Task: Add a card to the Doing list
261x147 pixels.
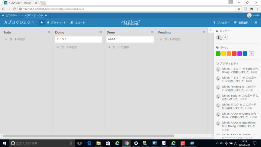Action: tap(67, 47)
